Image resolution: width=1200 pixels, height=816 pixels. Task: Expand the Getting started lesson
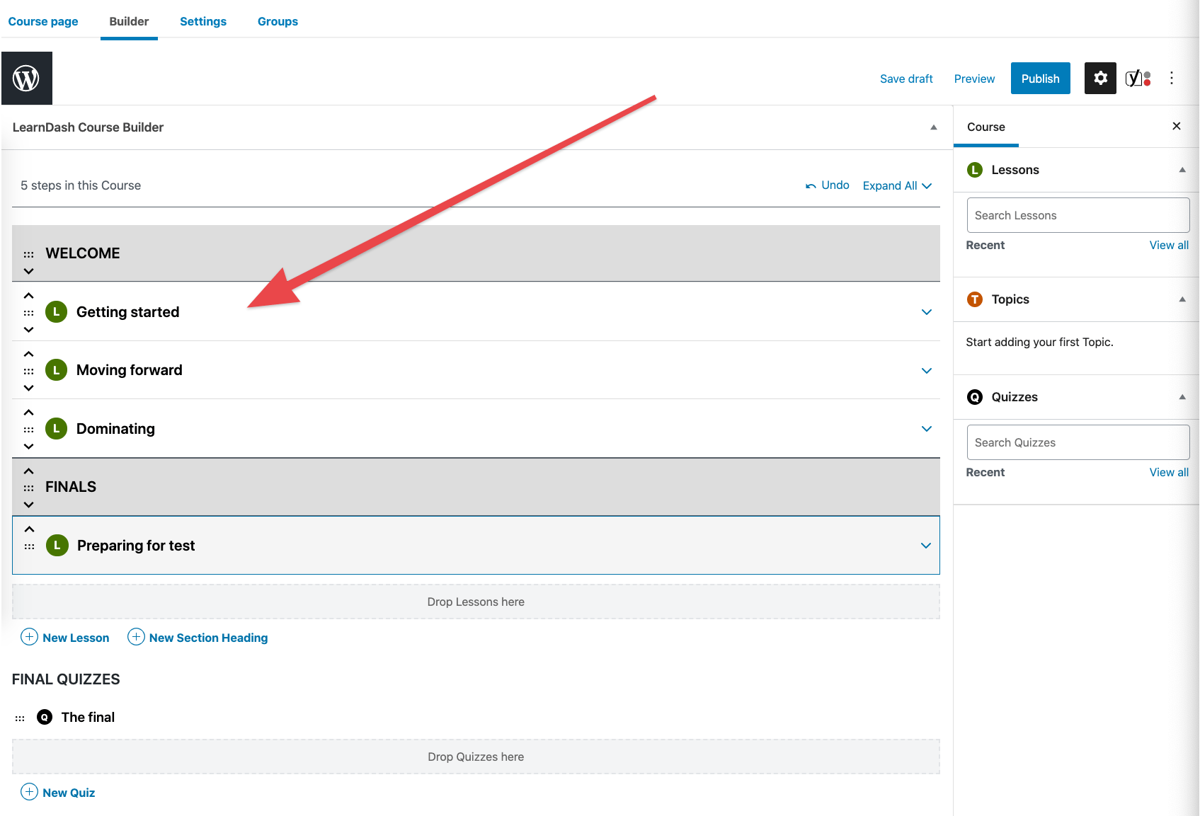coord(926,312)
